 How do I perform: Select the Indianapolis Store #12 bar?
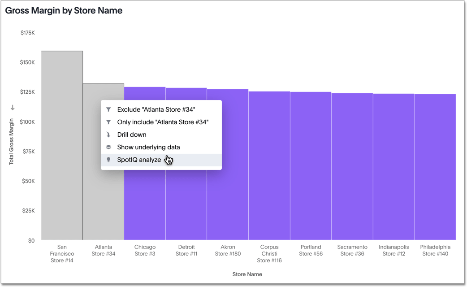[393, 166]
